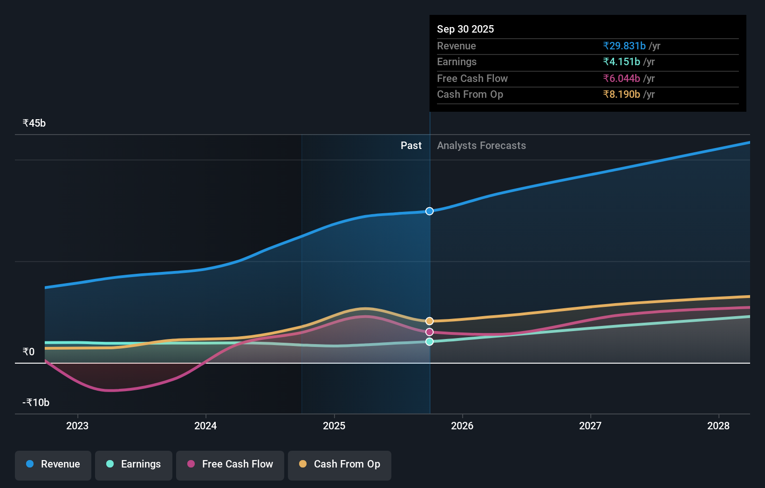765x488 pixels.
Task: Collapse the Past section of the chart
Action: point(411,145)
